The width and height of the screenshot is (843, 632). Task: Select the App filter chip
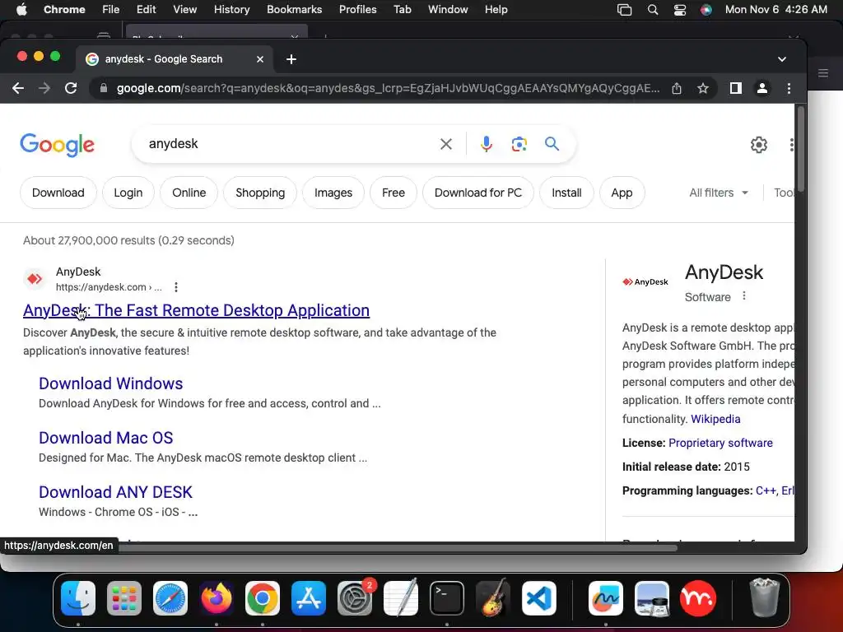(x=622, y=193)
